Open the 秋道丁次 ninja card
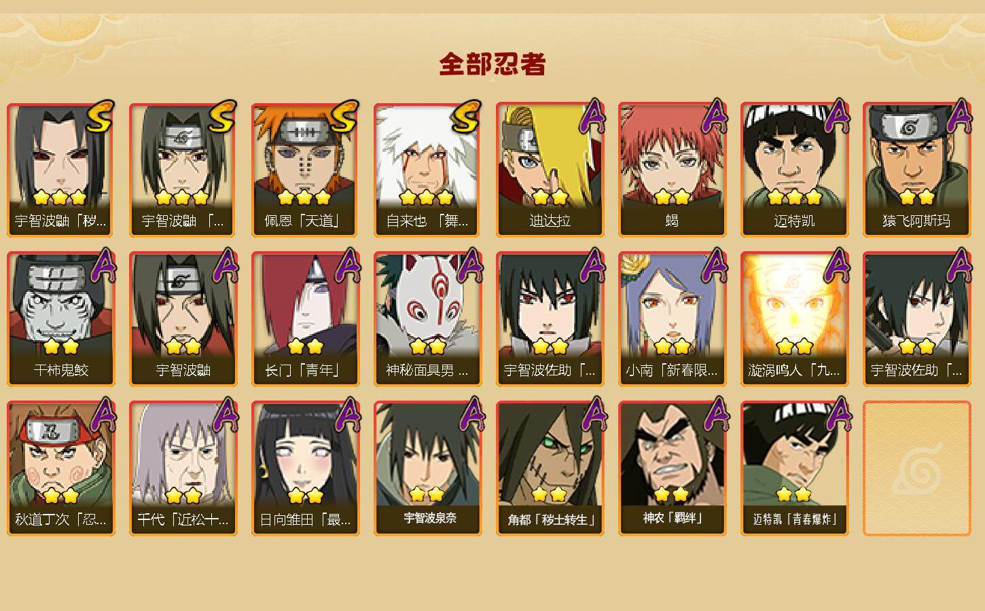 [x=60, y=468]
